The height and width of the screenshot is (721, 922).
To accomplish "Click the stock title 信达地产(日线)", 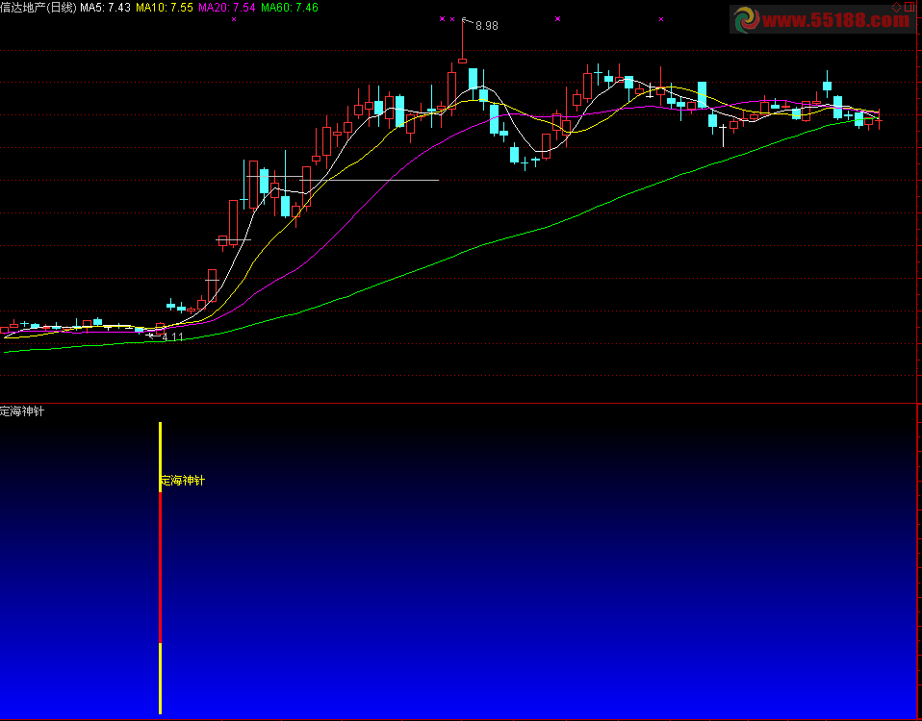I will click(x=38, y=8).
